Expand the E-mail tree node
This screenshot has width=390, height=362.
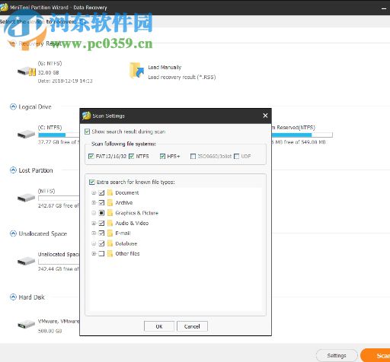pos(94,233)
